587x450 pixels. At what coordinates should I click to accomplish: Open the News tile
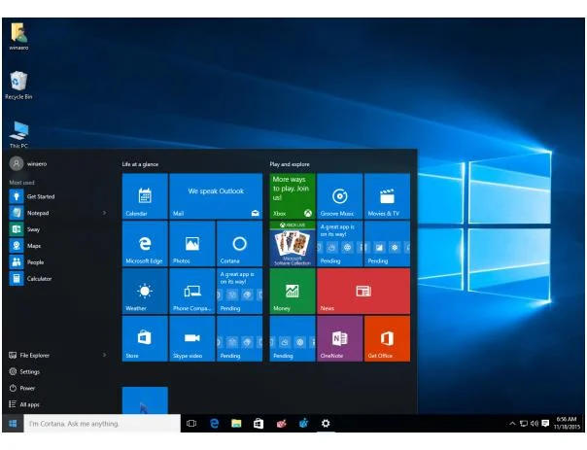[363, 291]
